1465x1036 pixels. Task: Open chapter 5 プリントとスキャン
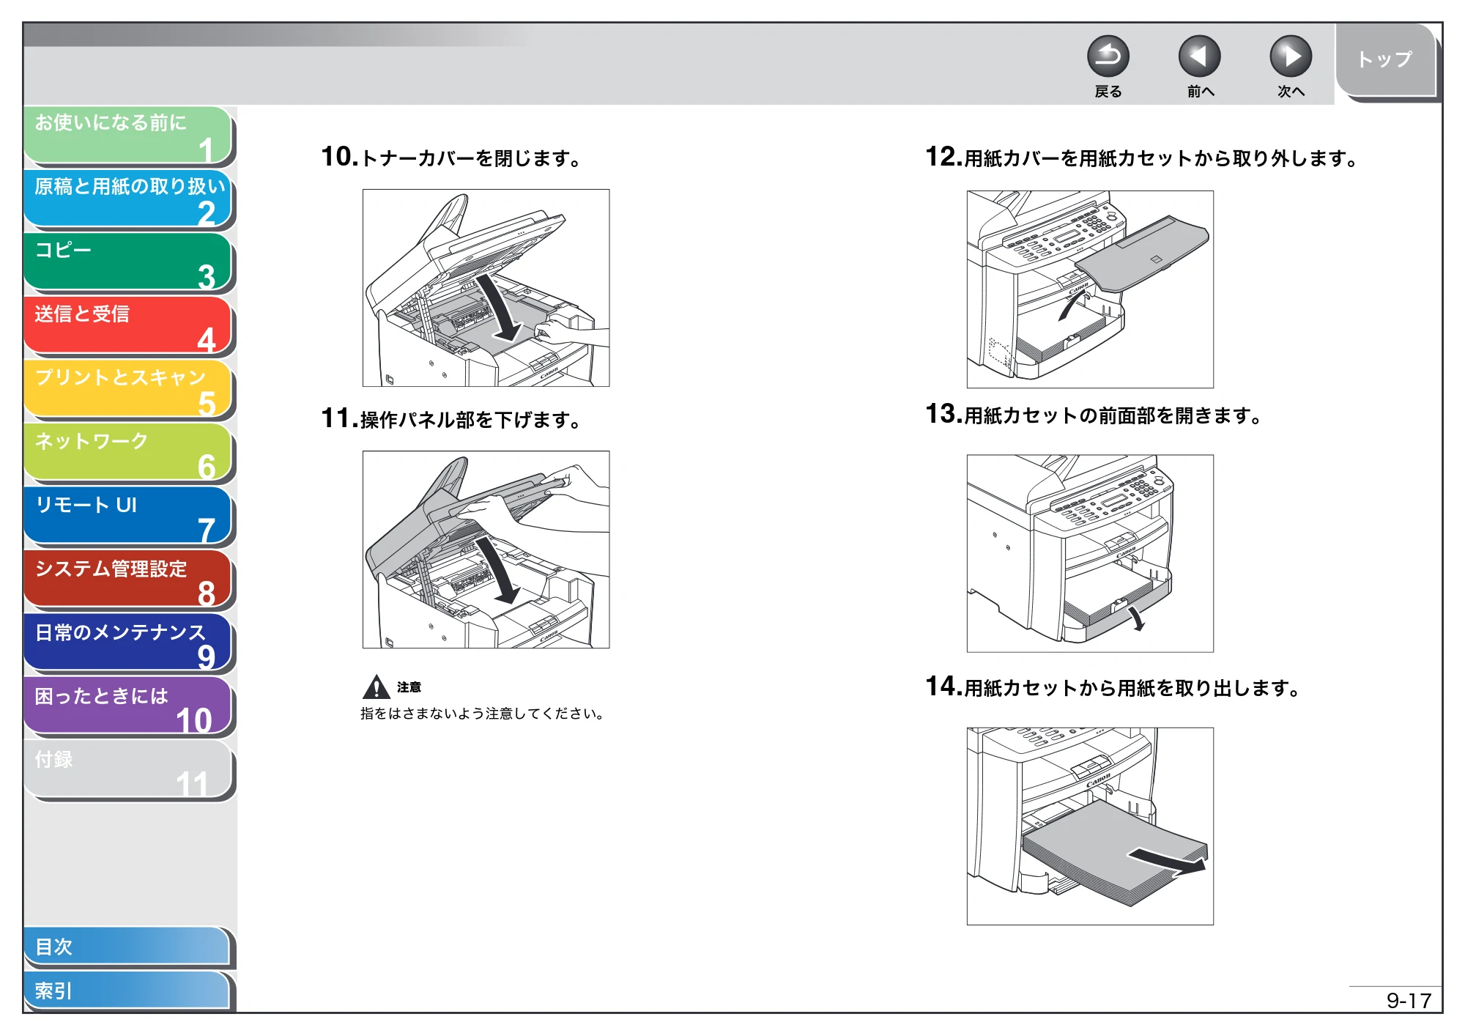coord(128,390)
